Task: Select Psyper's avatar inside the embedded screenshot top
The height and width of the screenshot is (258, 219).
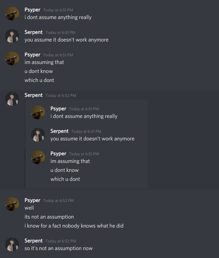Action: tap(38, 112)
